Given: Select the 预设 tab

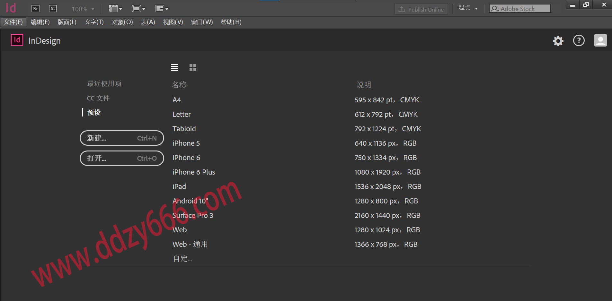Looking at the screenshot, I should 94,112.
